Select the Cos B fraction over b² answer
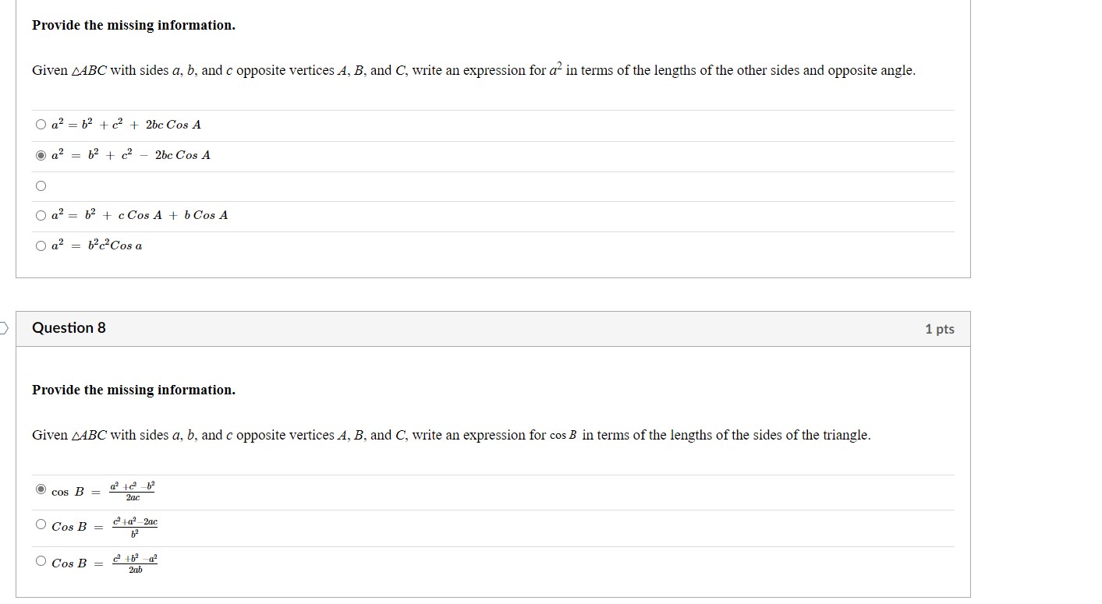 tap(40, 524)
